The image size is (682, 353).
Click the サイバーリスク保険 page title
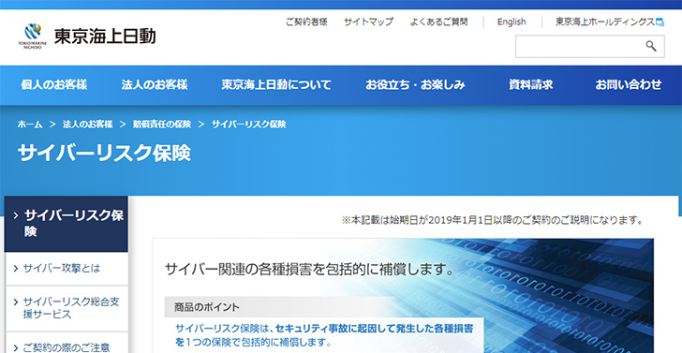[104, 153]
